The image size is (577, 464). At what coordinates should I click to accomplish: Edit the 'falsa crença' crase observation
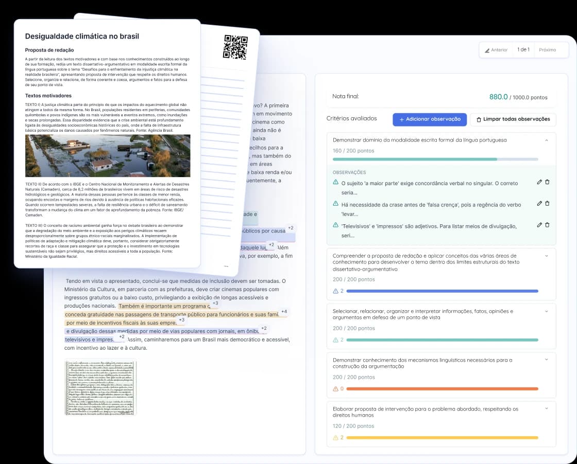pyautogui.click(x=539, y=203)
